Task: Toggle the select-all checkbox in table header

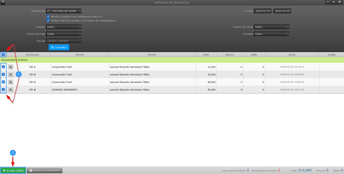Action: point(3,55)
